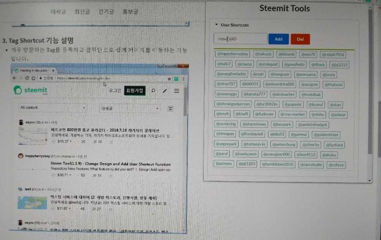Open the @peterchung shortcut
The height and width of the screenshot is (240, 381).
tap(284, 145)
